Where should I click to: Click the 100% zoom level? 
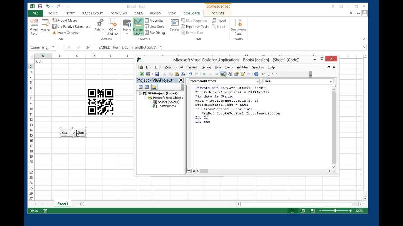[359, 211]
